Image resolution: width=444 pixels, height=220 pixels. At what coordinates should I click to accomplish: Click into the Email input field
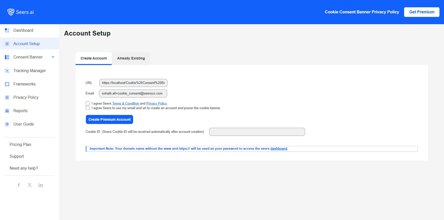tap(133, 93)
